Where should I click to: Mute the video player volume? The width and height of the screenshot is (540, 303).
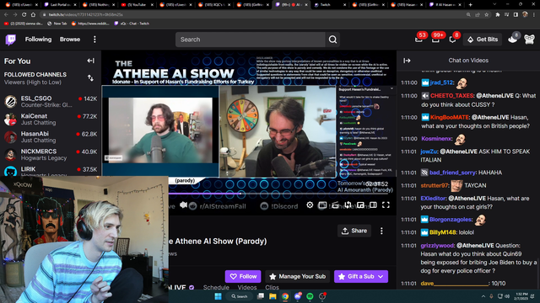point(183,205)
